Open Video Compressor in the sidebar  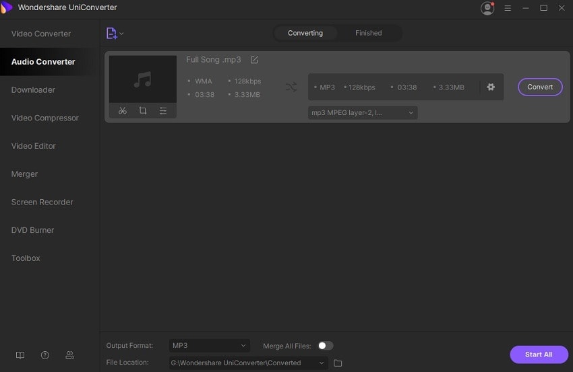click(x=50, y=118)
